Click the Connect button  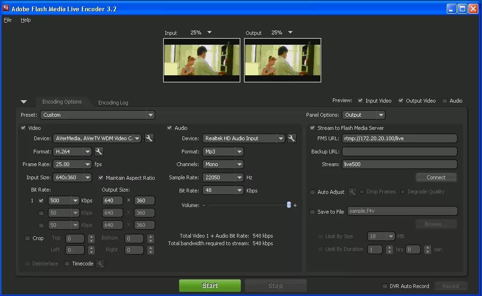click(x=436, y=177)
